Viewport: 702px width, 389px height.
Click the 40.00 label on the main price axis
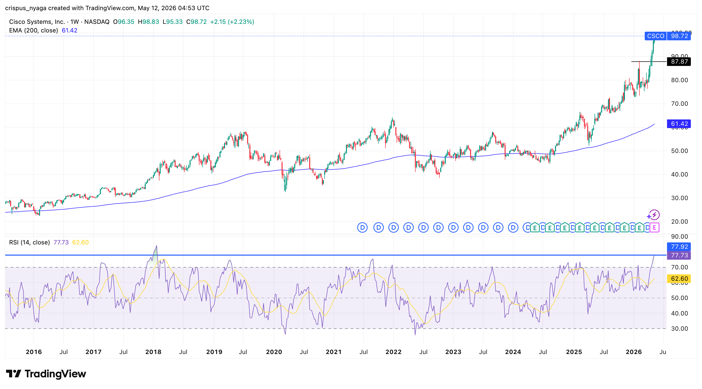point(680,174)
